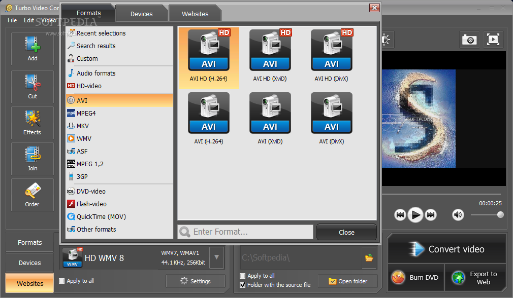Click the Formats side button
513x298 pixels.
30,243
